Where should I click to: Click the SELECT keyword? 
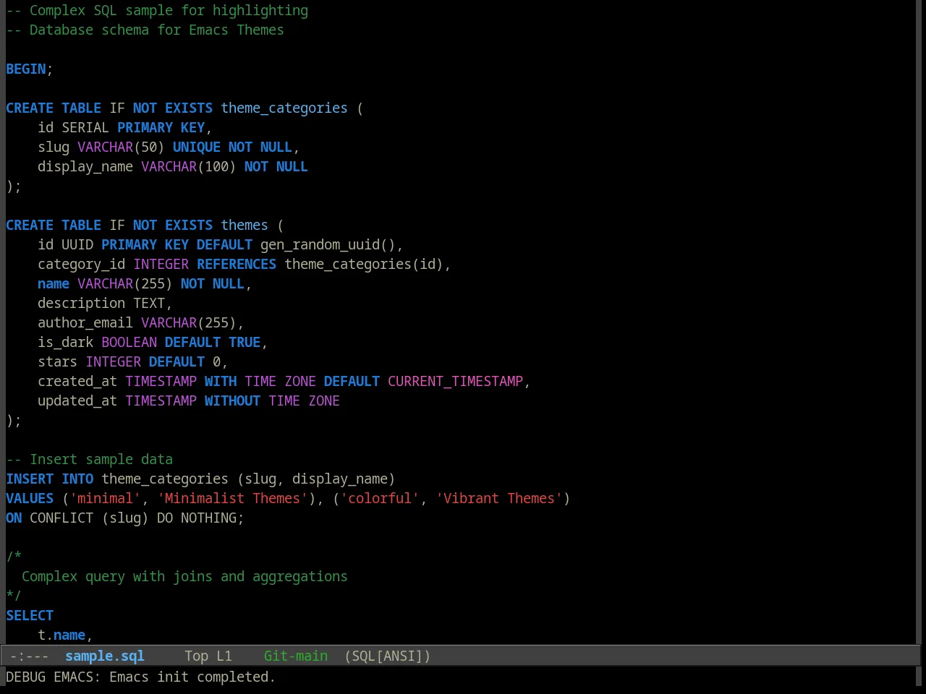[30, 615]
